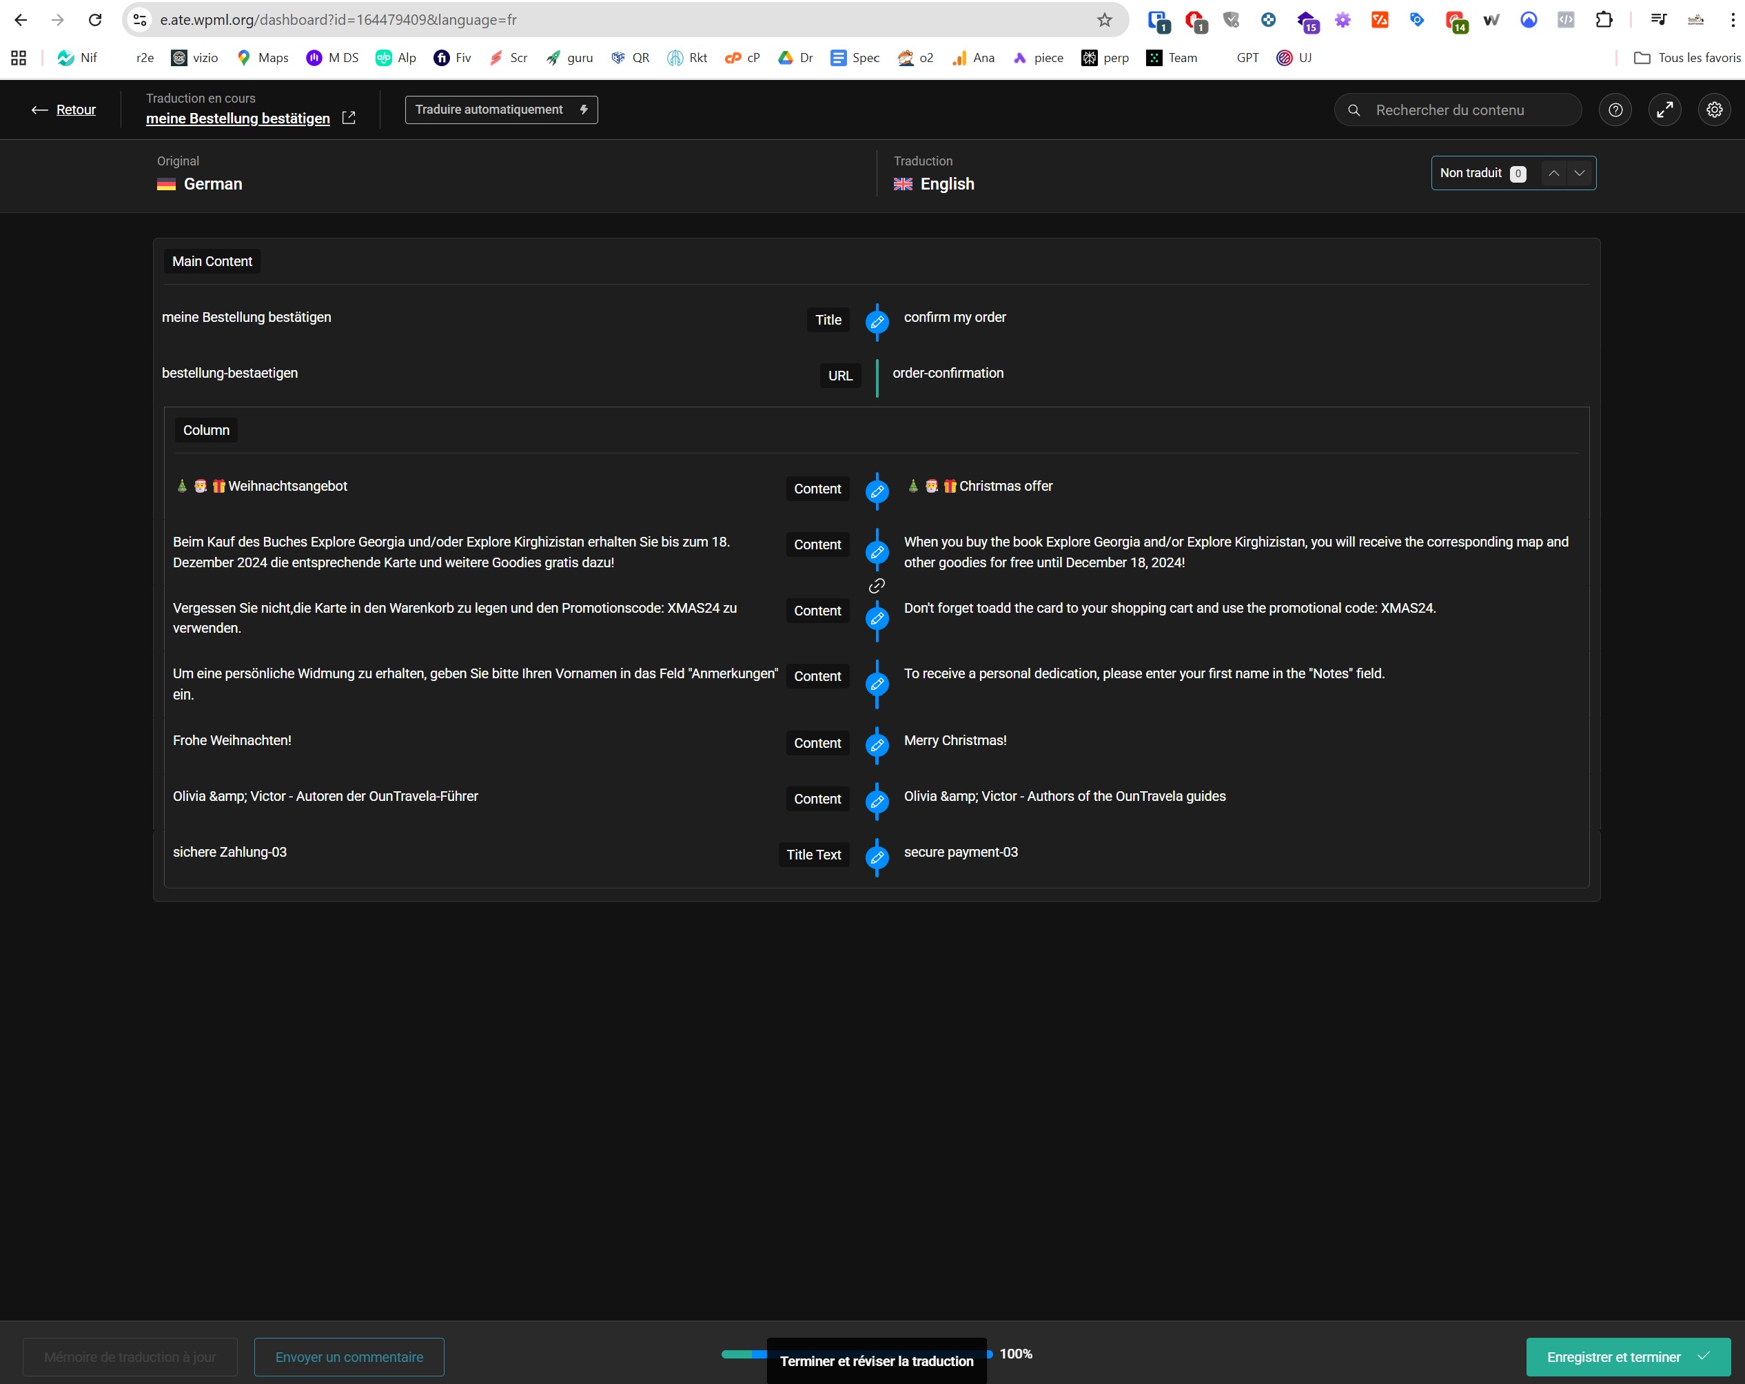Click 'Enregistrer et terminer' green button
The height and width of the screenshot is (1384, 1745).
point(1627,1357)
